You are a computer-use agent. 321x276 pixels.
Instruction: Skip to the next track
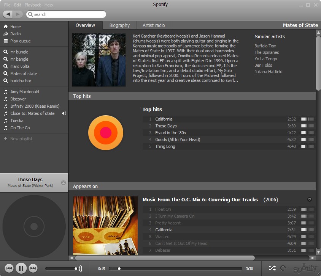click(33, 268)
